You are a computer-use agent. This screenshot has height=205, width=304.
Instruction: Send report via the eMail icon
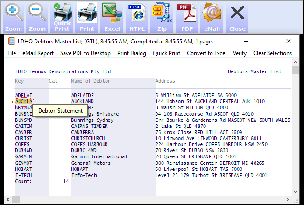pos(212,16)
